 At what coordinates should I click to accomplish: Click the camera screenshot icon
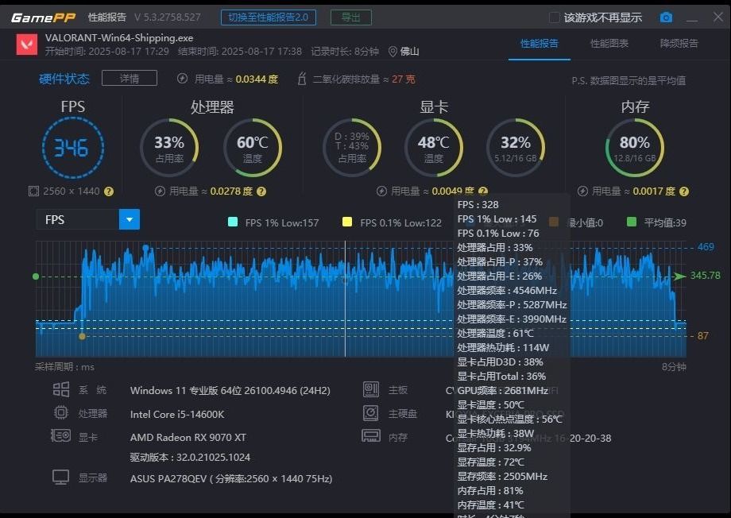(x=666, y=17)
